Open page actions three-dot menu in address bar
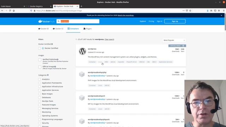The width and height of the screenshot is (226, 127). coord(184,11)
